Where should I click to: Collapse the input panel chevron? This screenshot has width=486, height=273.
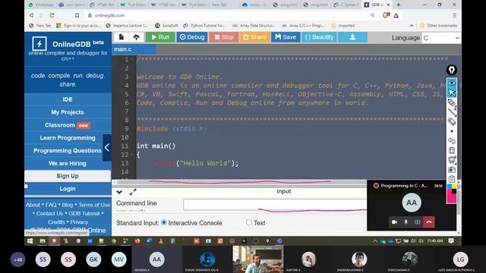click(x=119, y=192)
